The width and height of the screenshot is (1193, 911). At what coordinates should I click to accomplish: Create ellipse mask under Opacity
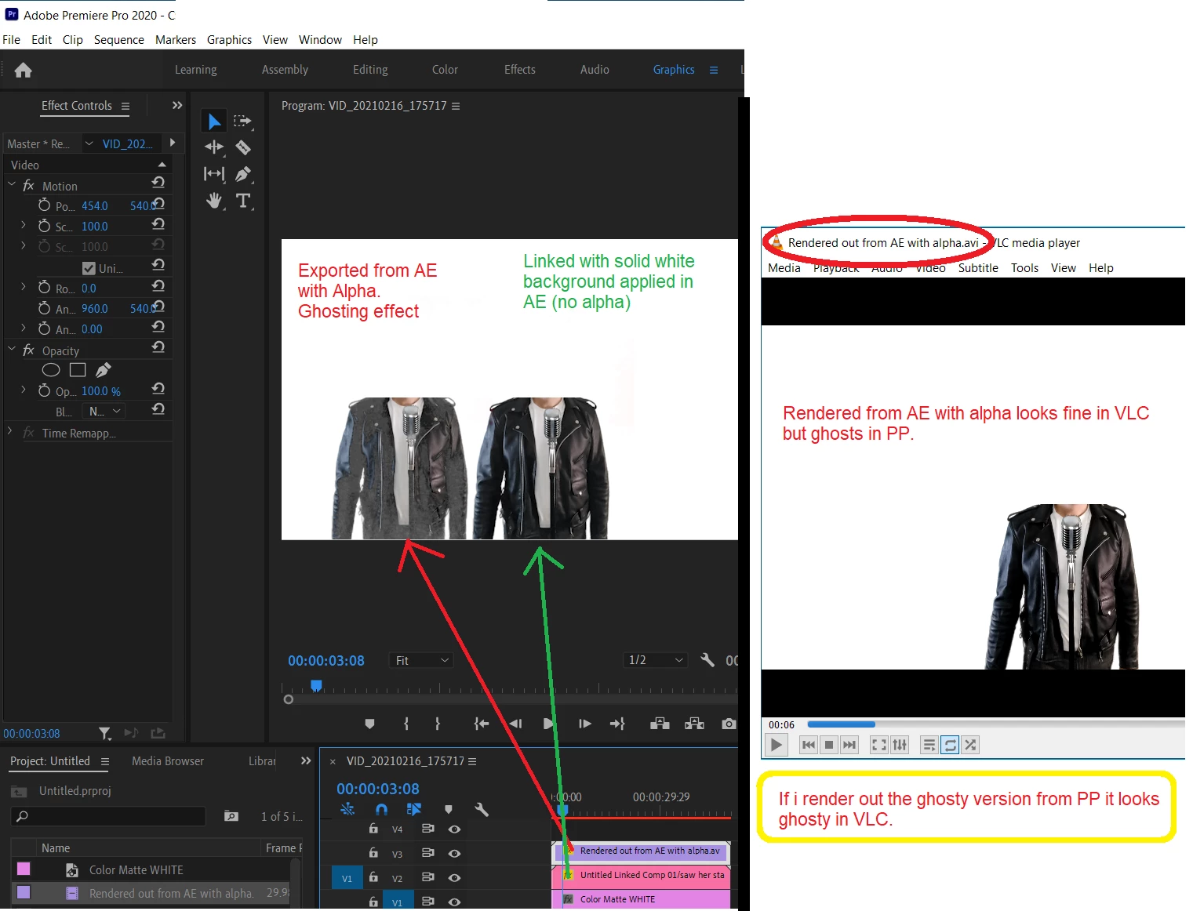tap(51, 370)
